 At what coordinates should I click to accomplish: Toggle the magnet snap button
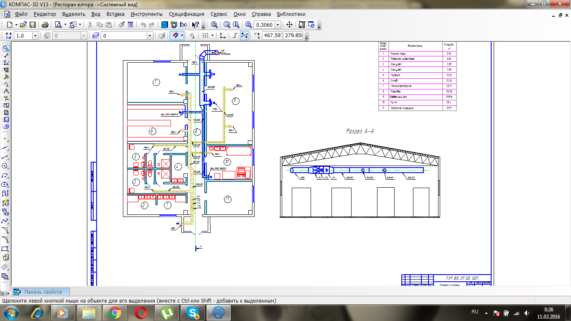point(176,36)
